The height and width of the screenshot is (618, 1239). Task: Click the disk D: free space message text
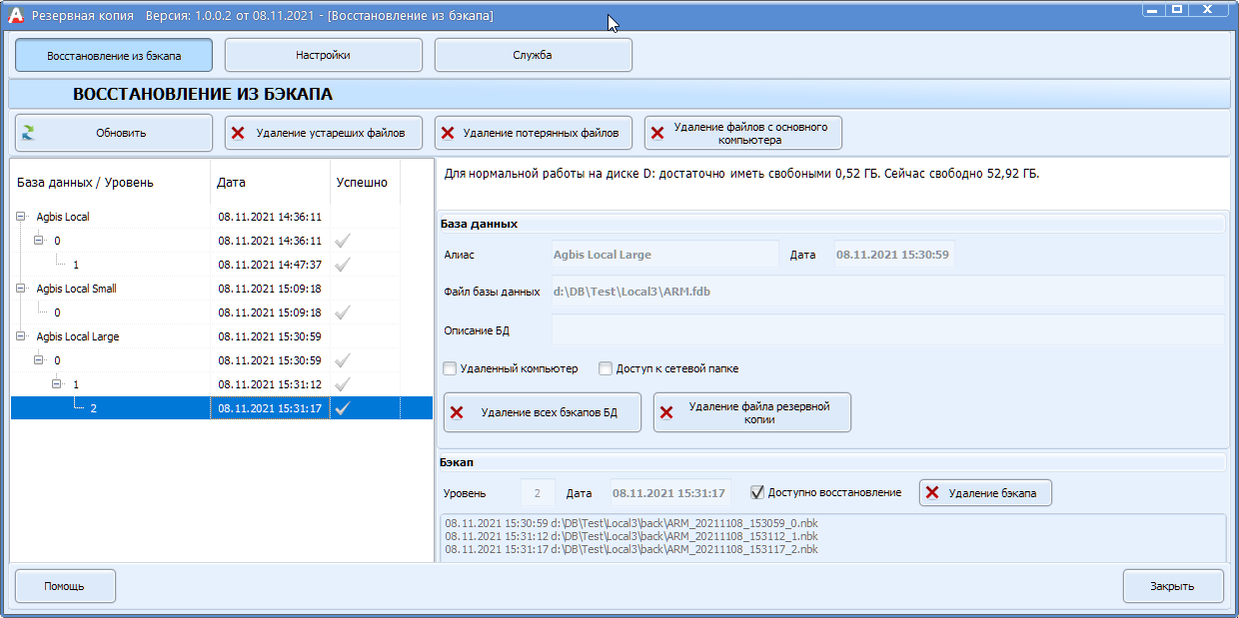pos(741,174)
